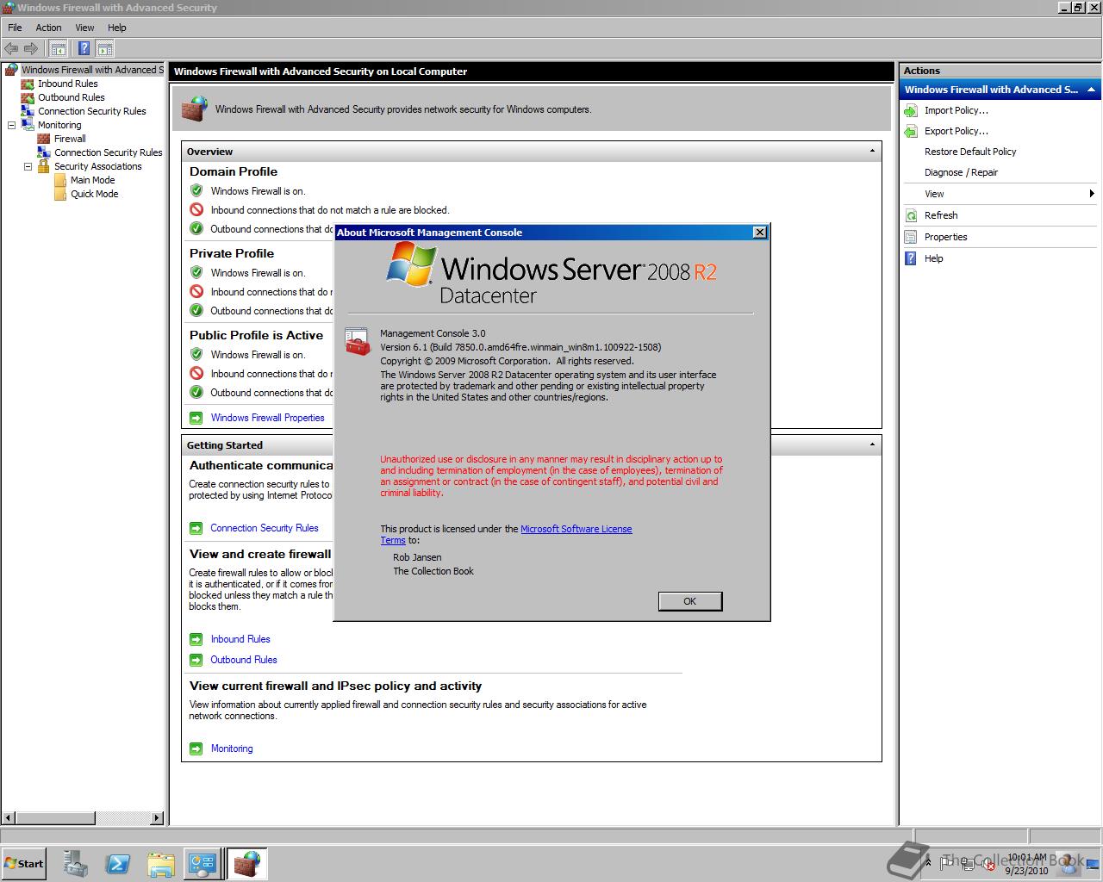Viewport: 1103px width, 882px height.
Task: Open the Monitoring link
Action: (x=232, y=748)
